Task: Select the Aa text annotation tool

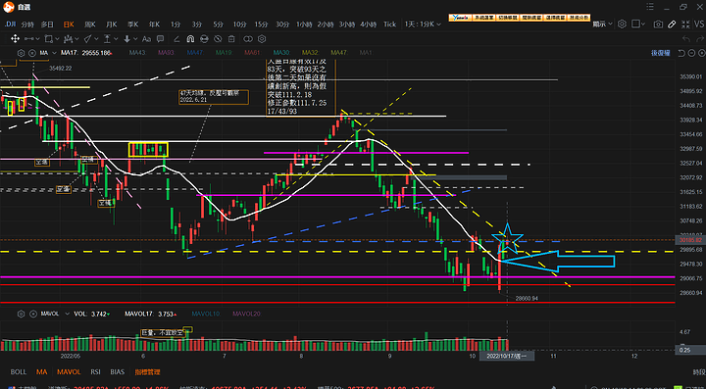Action: pyautogui.click(x=146, y=38)
